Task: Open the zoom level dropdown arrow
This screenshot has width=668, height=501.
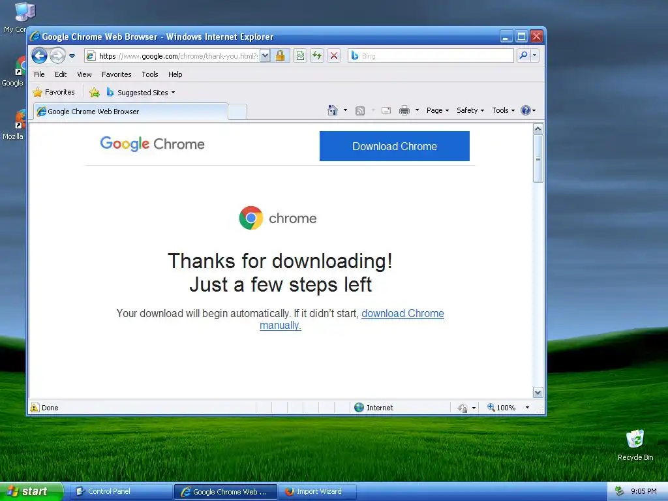Action: 527,408
